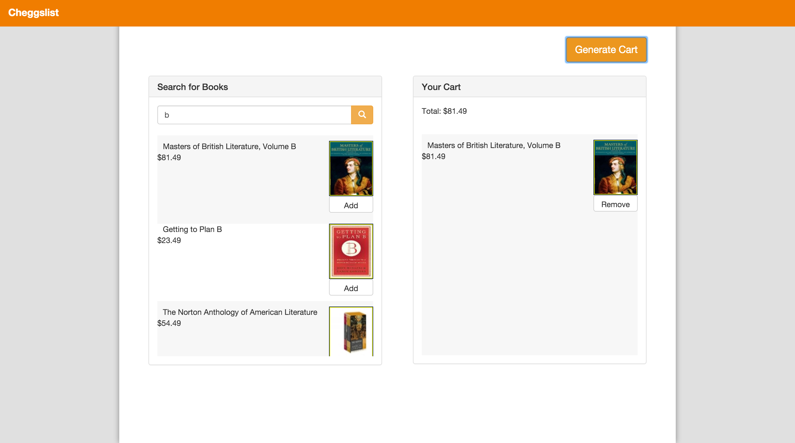795x443 pixels.
Task: Click the $54.49 price of Norton Anthology
Action: [169, 323]
